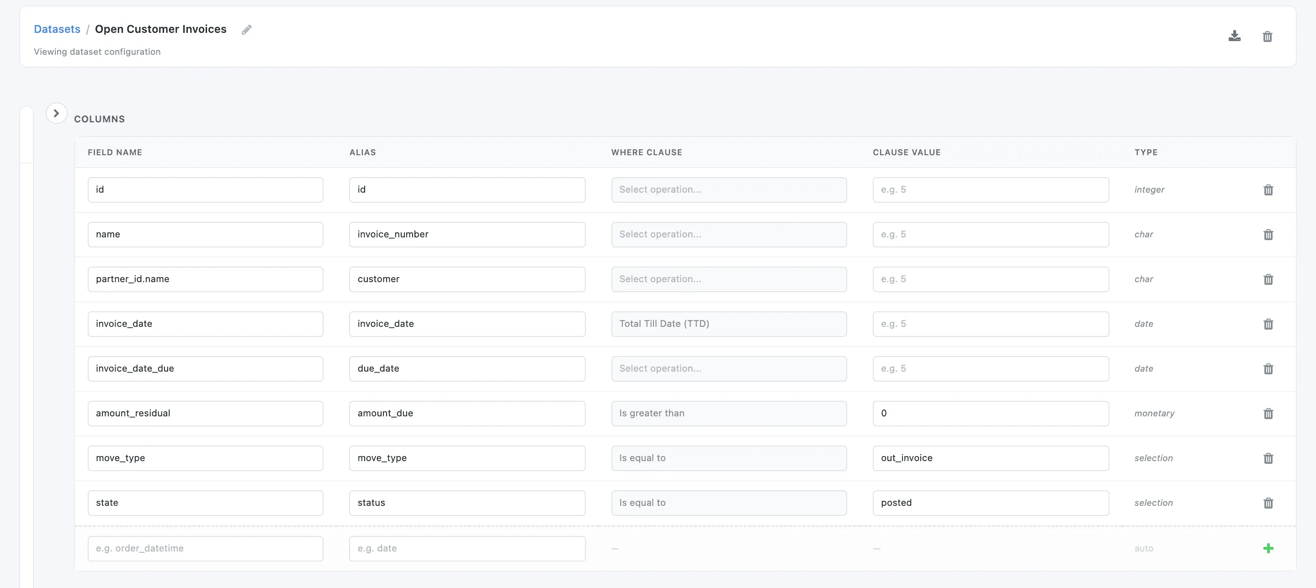Remove the invoice_date column row
Image resolution: width=1316 pixels, height=588 pixels.
click(1268, 324)
